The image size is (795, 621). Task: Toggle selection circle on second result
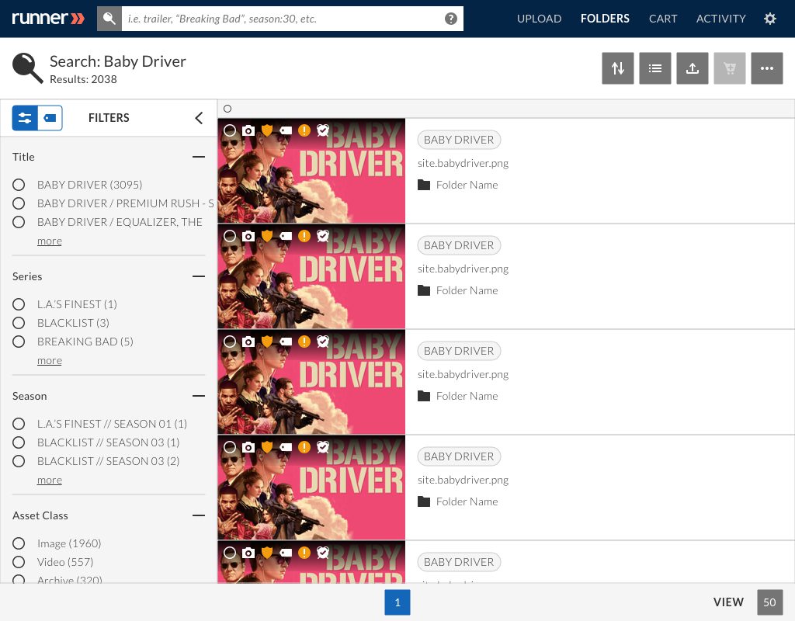[230, 236]
